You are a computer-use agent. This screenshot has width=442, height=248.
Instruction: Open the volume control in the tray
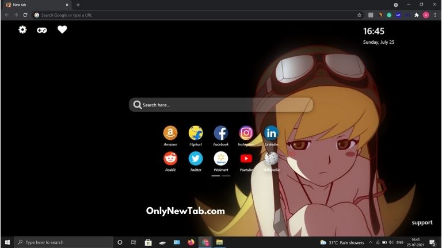click(x=391, y=242)
